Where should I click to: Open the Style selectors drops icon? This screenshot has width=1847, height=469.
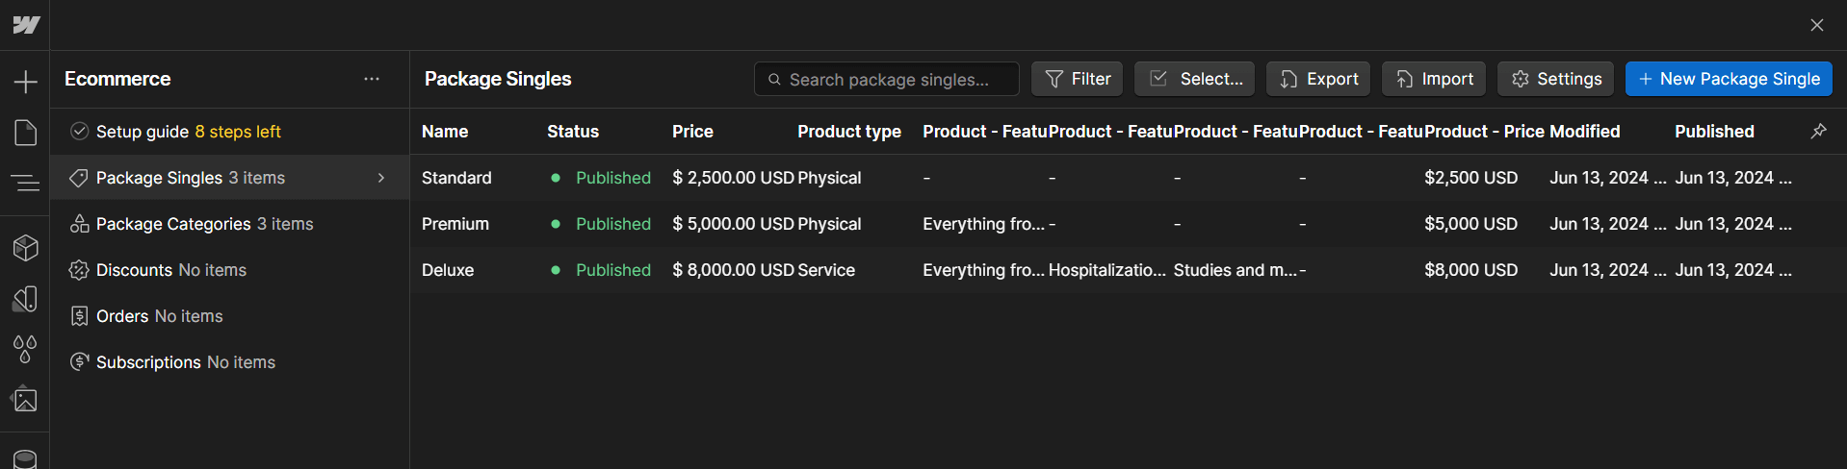(25, 349)
